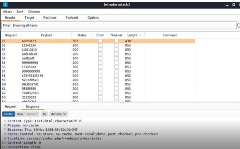Open the Columns menu

(34, 12)
